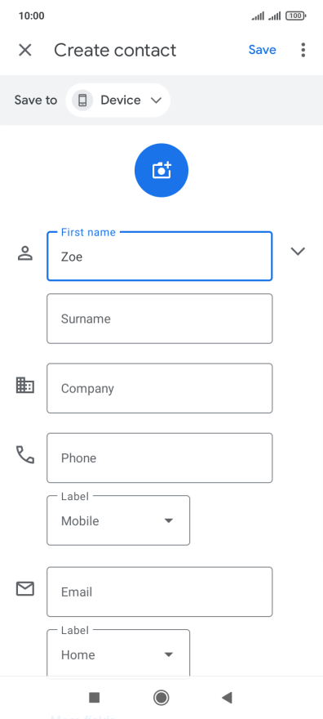This screenshot has width=323, height=719.
Task: Tap the device phone icon in Save to
Action: 82,100
